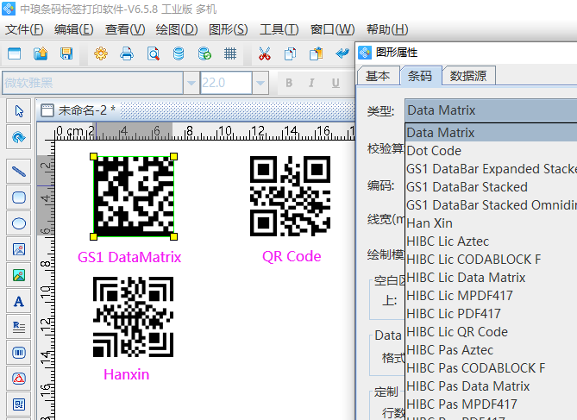
Task: Choose Han Xin from the type list
Action: coord(430,223)
